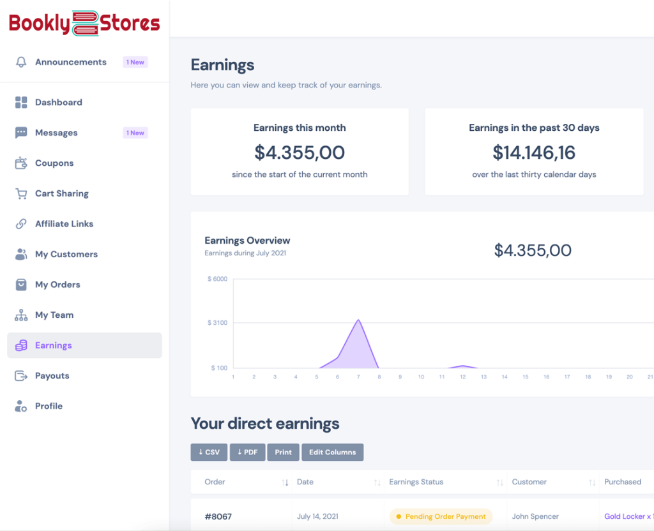Click the Gold Locker x 1 link
Screen dimensions: 654x531
(628, 516)
